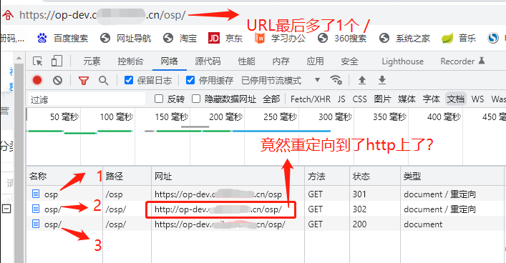
Task: Open the network search magnifier
Action: [103, 80]
